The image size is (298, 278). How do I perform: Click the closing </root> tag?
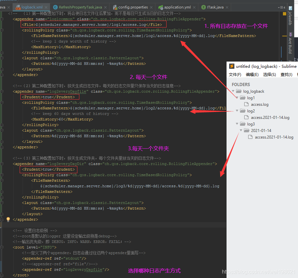click(x=21, y=275)
